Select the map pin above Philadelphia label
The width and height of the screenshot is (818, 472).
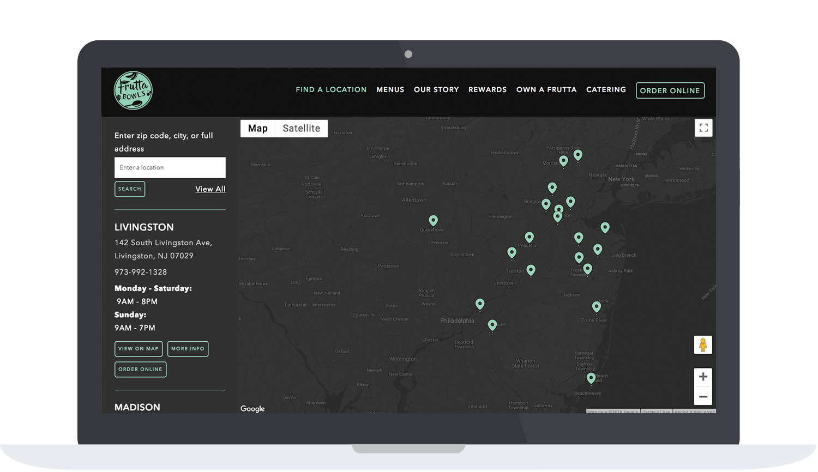[479, 304]
